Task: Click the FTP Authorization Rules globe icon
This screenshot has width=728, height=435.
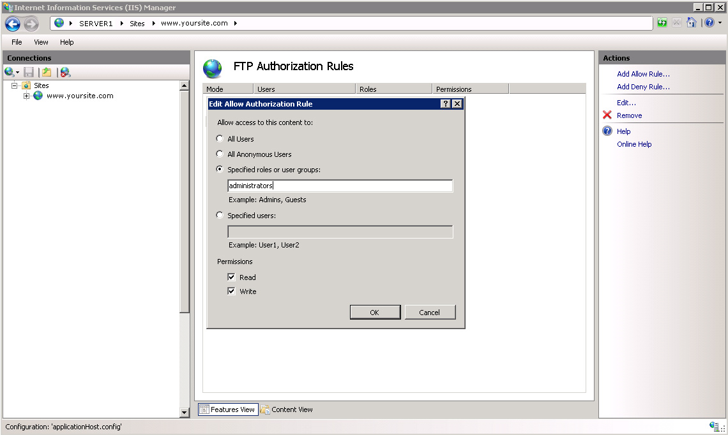Action: pyautogui.click(x=213, y=69)
